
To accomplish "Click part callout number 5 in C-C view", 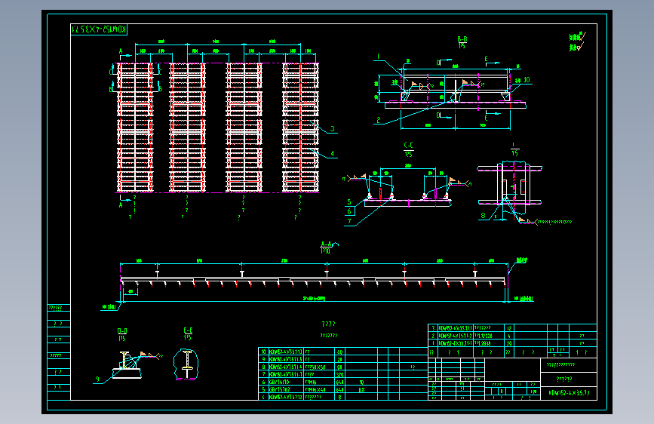I will coord(349,202).
